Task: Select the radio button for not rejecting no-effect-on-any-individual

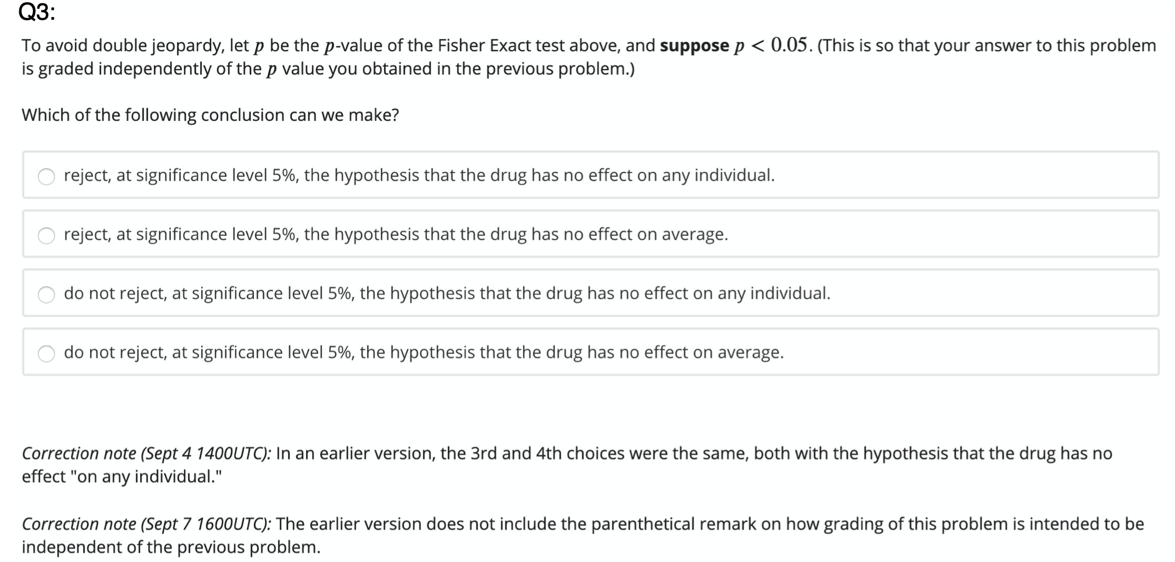Action: (x=47, y=294)
